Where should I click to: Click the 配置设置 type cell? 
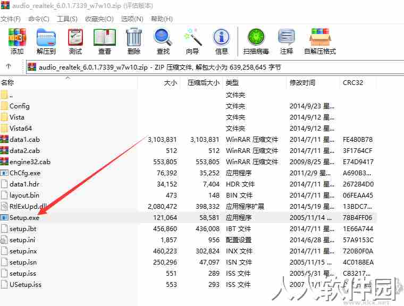pyautogui.click(x=239, y=240)
